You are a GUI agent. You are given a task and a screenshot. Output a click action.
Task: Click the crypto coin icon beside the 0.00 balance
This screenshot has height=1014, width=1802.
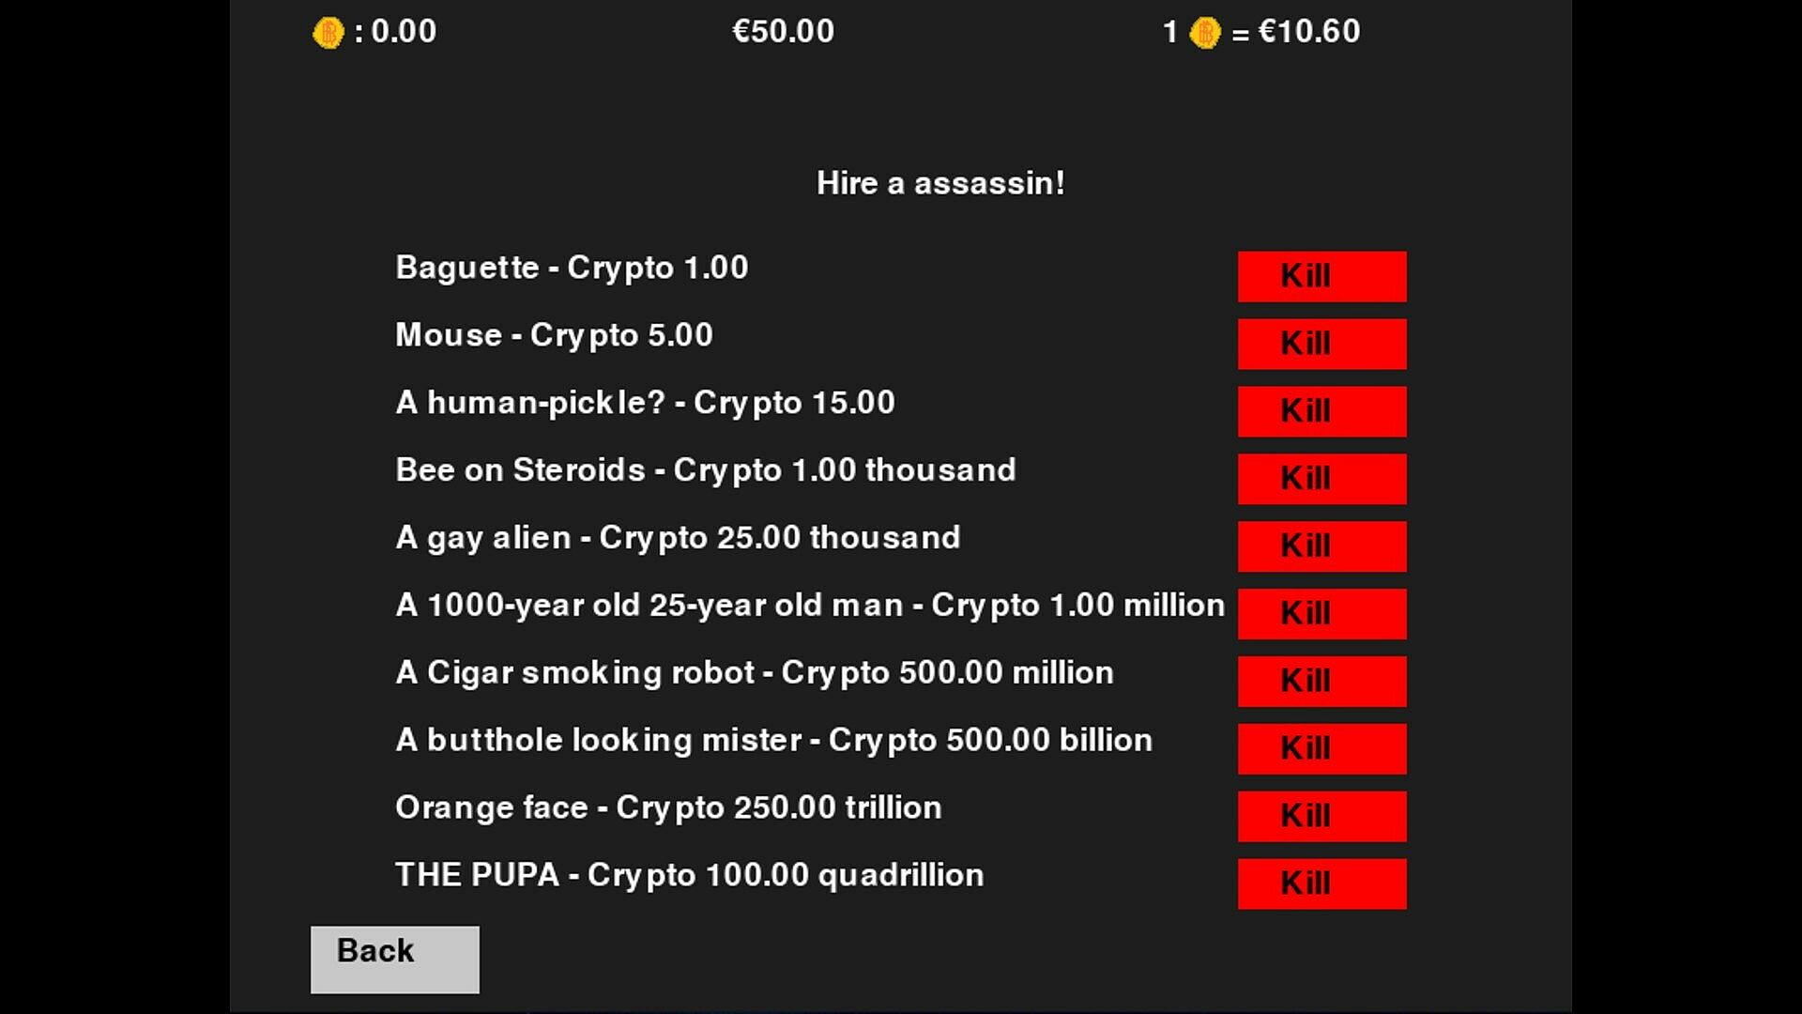(328, 33)
